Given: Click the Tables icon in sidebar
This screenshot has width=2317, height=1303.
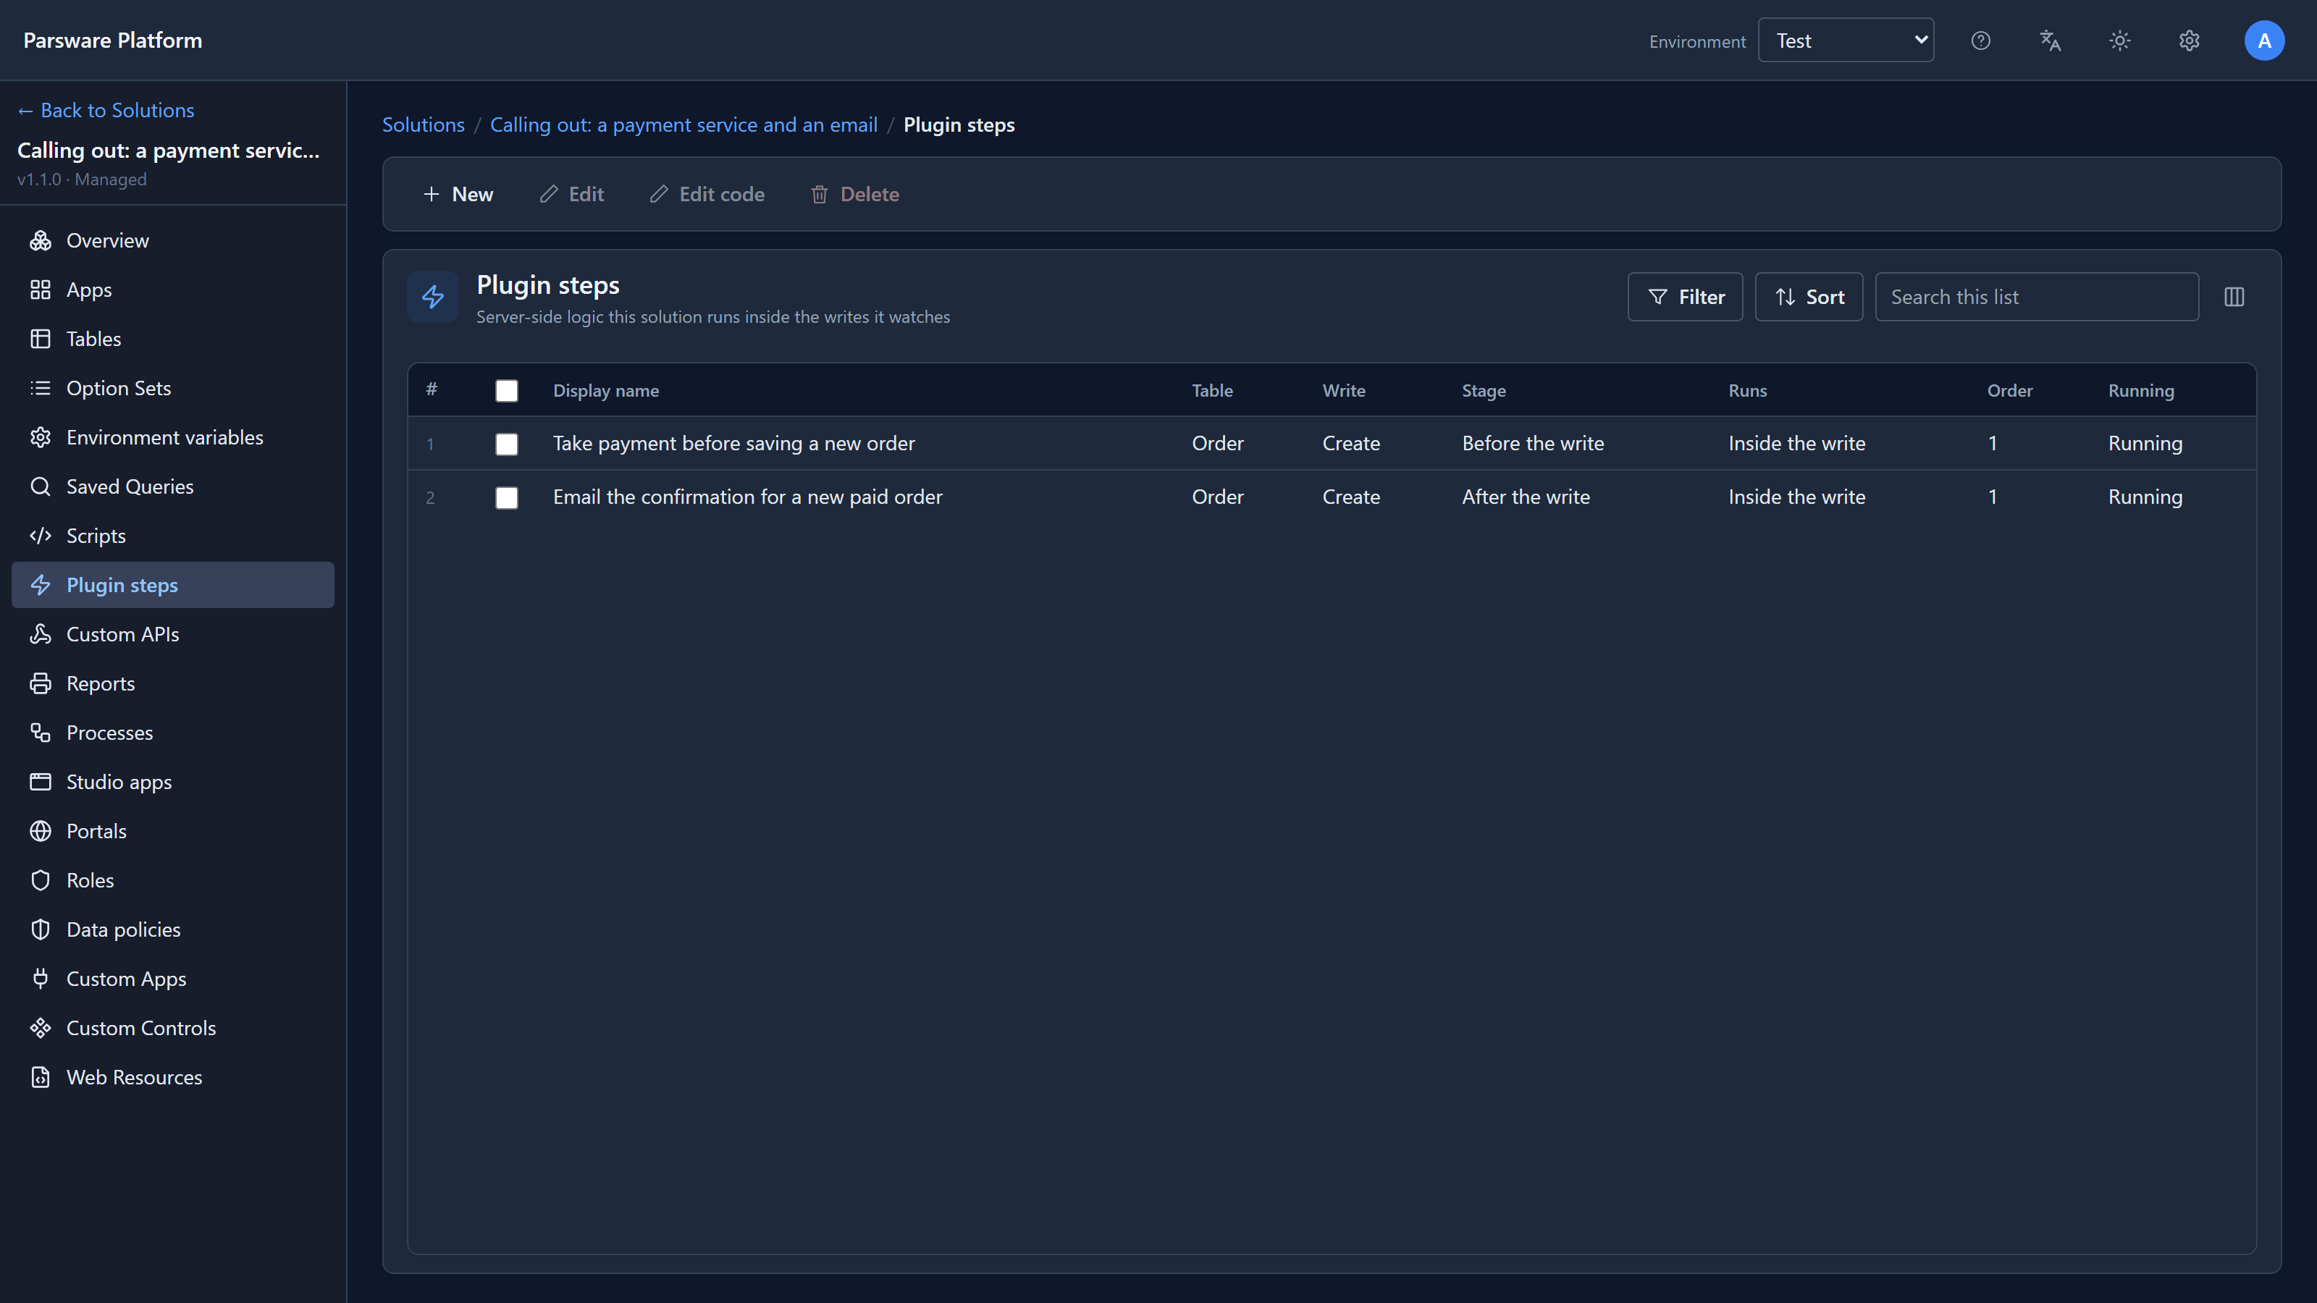Looking at the screenshot, I should 41,339.
